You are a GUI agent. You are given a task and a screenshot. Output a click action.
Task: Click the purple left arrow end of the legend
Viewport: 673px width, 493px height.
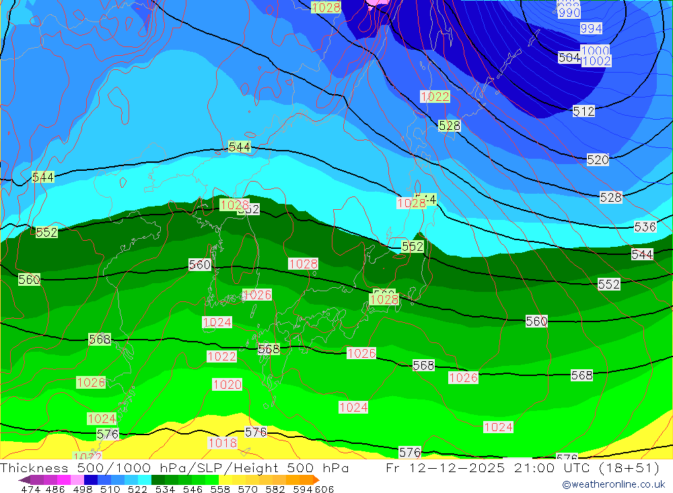pyautogui.click(x=24, y=480)
